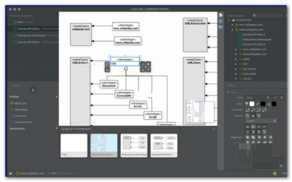
Task: Open the Extensions puzzle icon
Action: (220, 15)
